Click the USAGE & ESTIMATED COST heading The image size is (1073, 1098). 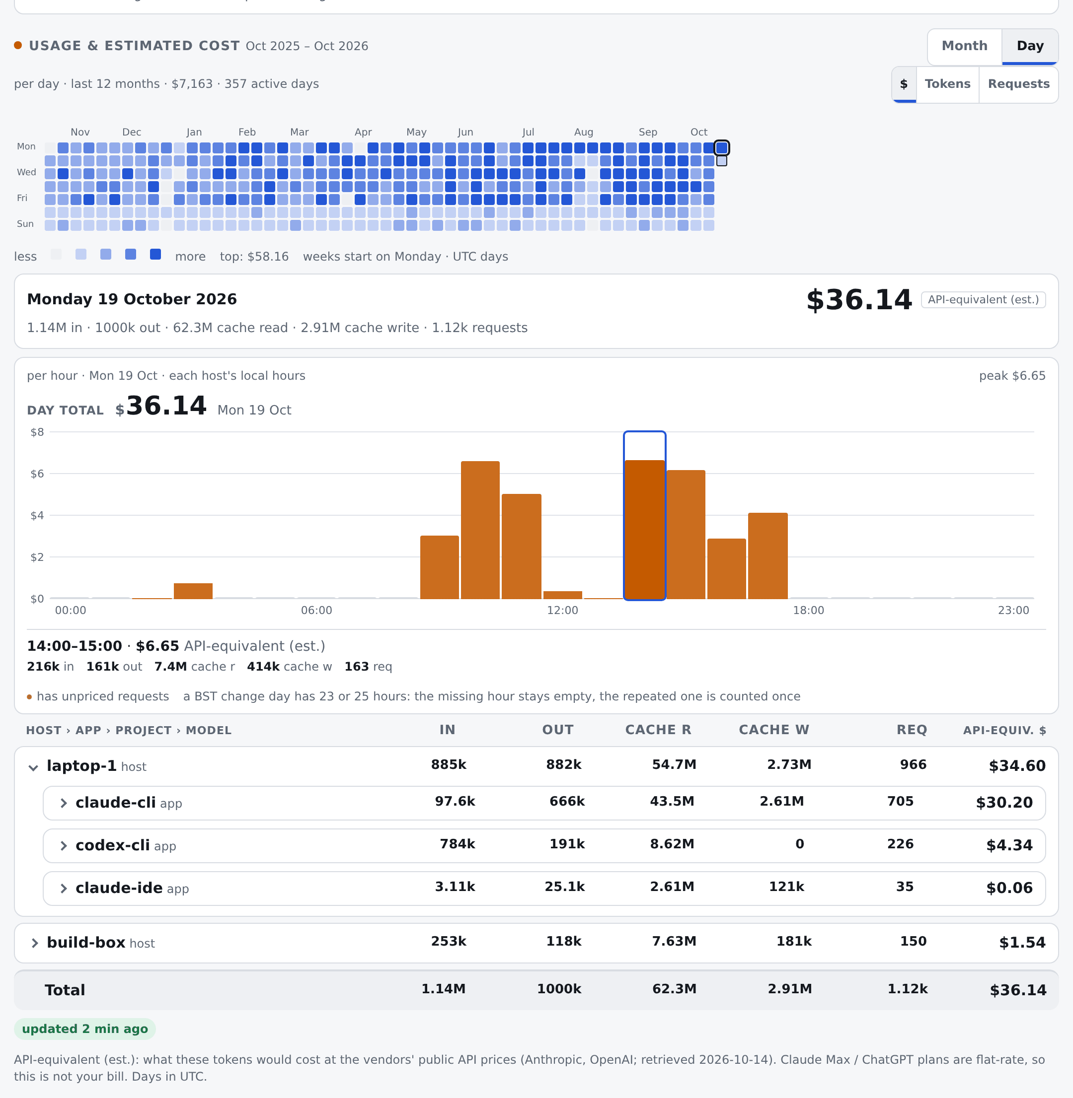(x=134, y=46)
